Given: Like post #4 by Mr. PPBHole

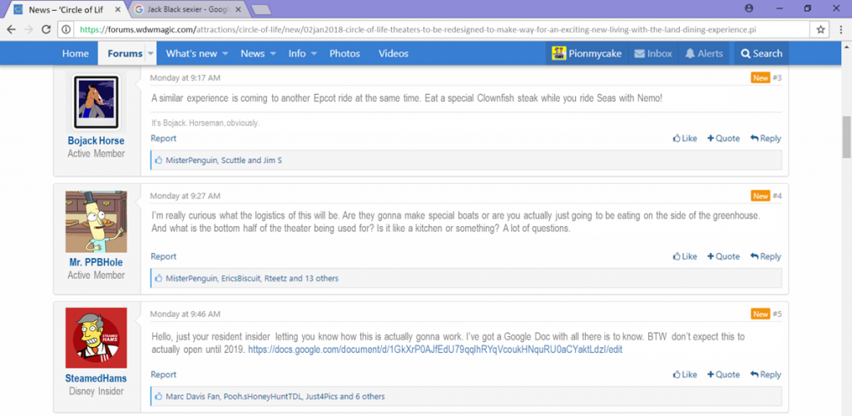Looking at the screenshot, I should [x=685, y=256].
